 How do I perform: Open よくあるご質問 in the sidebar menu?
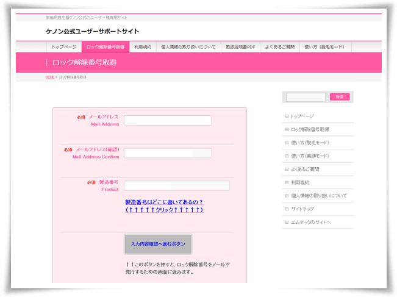305,169
